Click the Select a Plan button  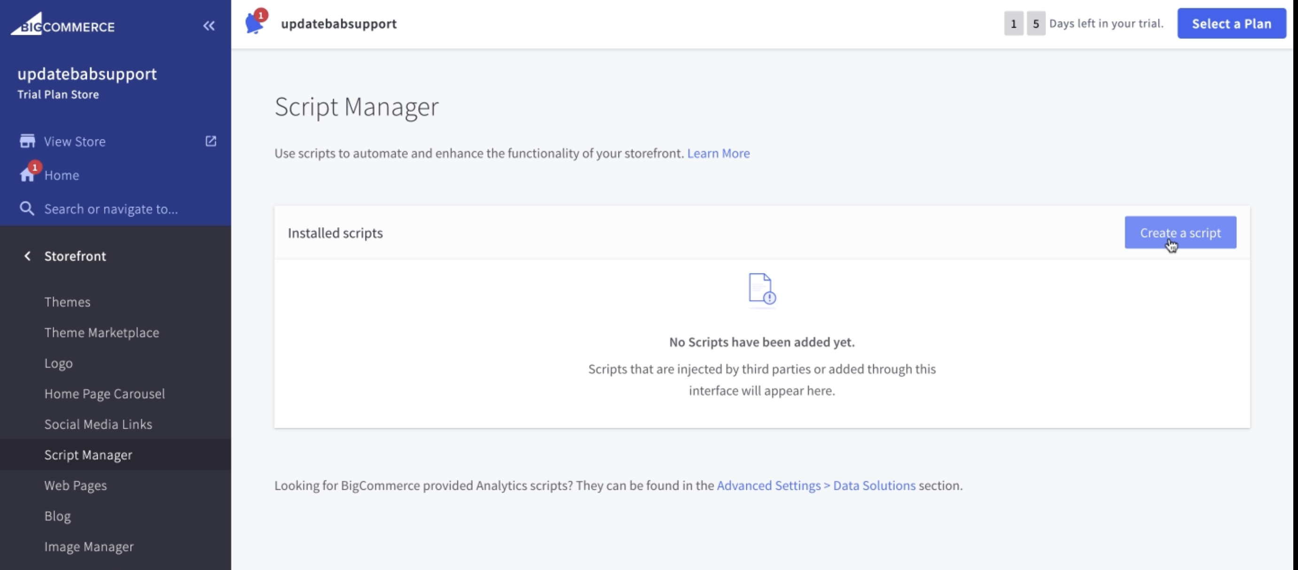pos(1231,23)
